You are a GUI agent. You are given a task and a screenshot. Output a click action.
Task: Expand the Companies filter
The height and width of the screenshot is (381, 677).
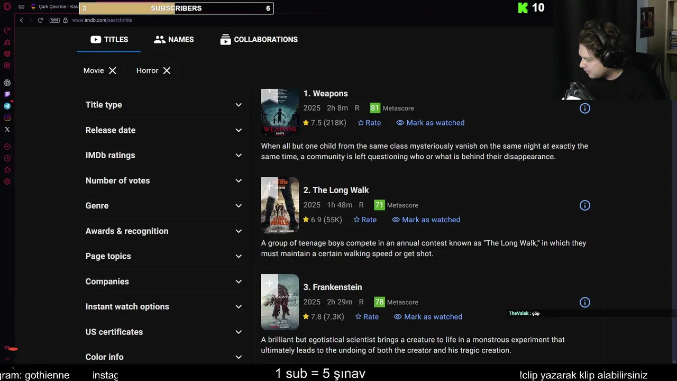(164, 282)
